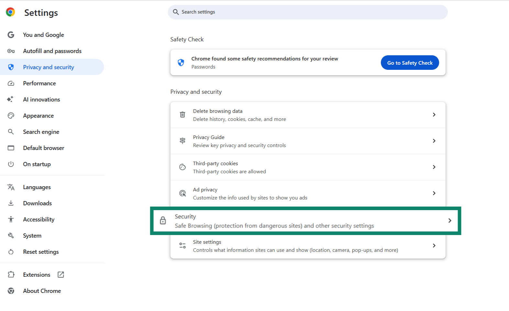Open the Autofill and passwords section
Image resolution: width=509 pixels, height=311 pixels.
[x=52, y=51]
